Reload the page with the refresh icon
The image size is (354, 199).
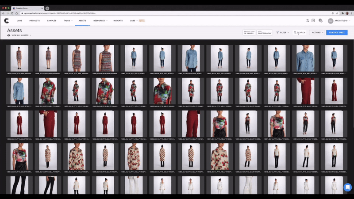12,13
